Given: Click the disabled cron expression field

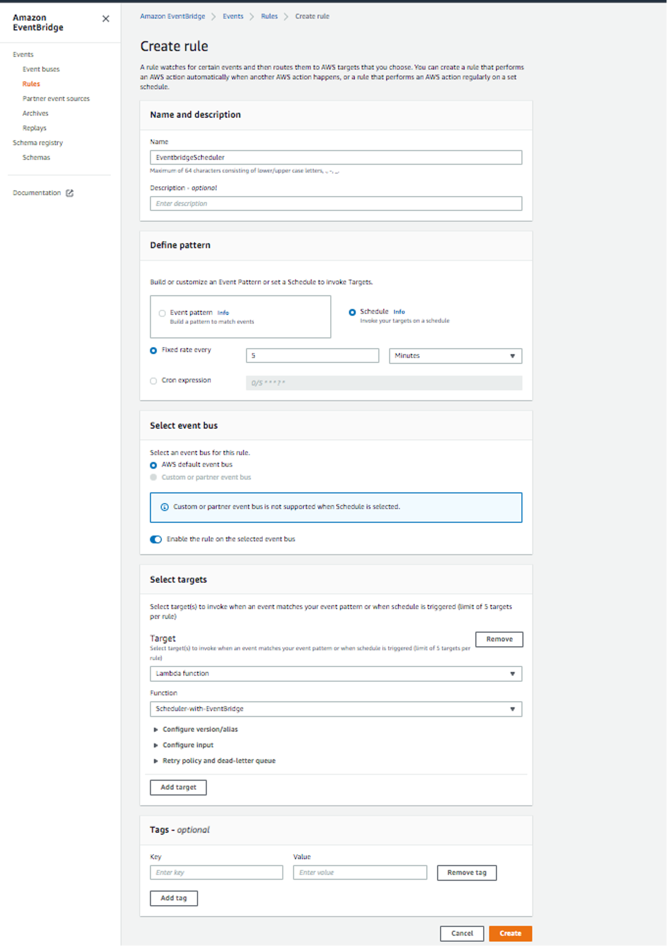Looking at the screenshot, I should 384,383.
